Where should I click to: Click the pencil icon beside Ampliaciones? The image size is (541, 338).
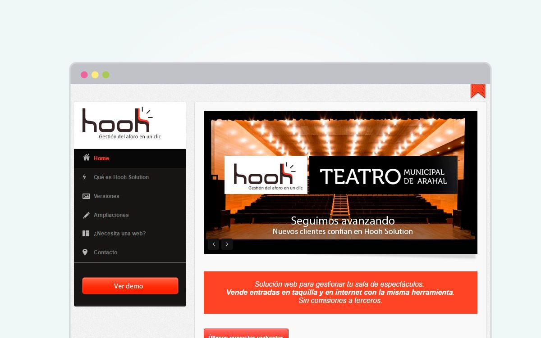86,215
